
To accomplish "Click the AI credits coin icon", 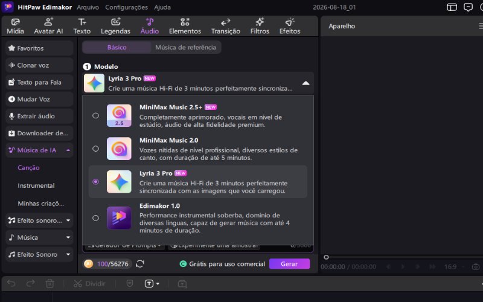I will [88, 264].
